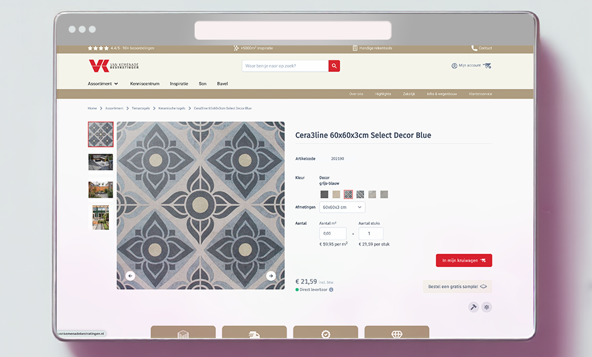The height and width of the screenshot is (357, 592).
Task: Click Bestel een gratis sample button
Action: 457,286
